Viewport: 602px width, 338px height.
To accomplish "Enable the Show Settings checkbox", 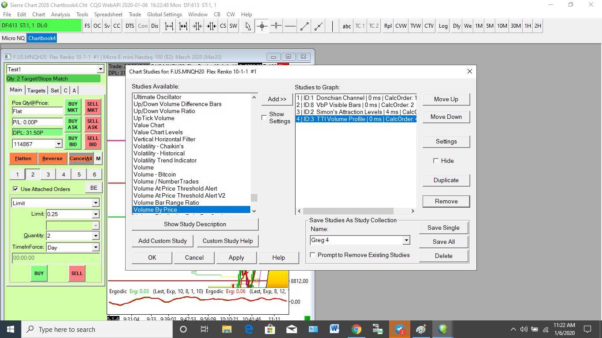I will (x=264, y=117).
